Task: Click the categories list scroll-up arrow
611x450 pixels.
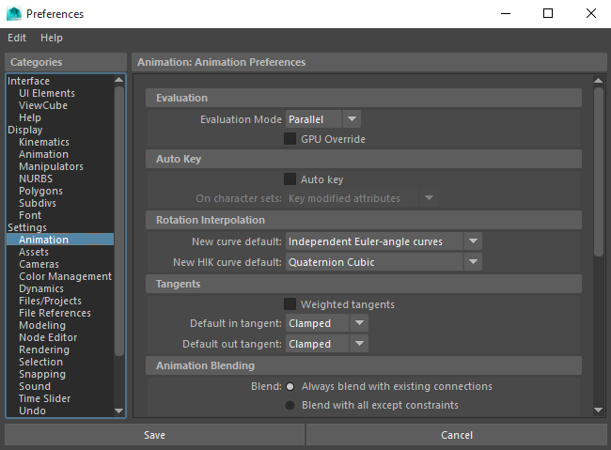Action: pos(118,82)
